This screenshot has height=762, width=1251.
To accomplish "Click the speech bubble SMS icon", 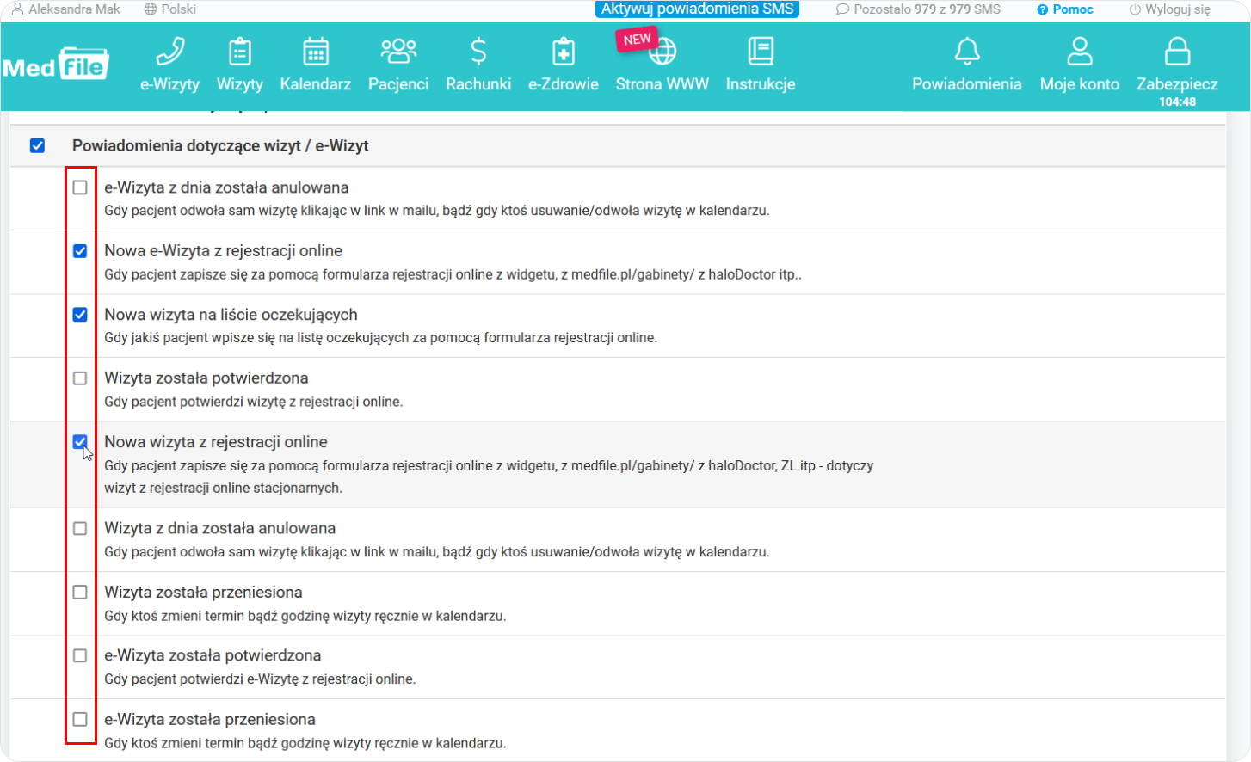I will 842,9.
